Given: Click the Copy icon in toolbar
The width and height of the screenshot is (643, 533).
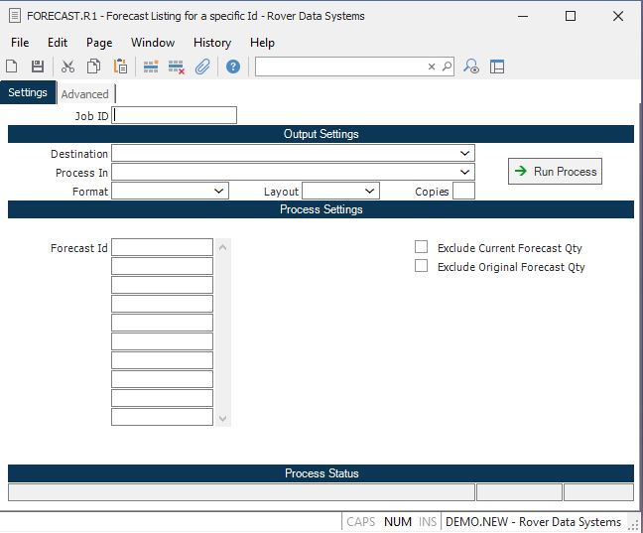Looking at the screenshot, I should (x=93, y=67).
